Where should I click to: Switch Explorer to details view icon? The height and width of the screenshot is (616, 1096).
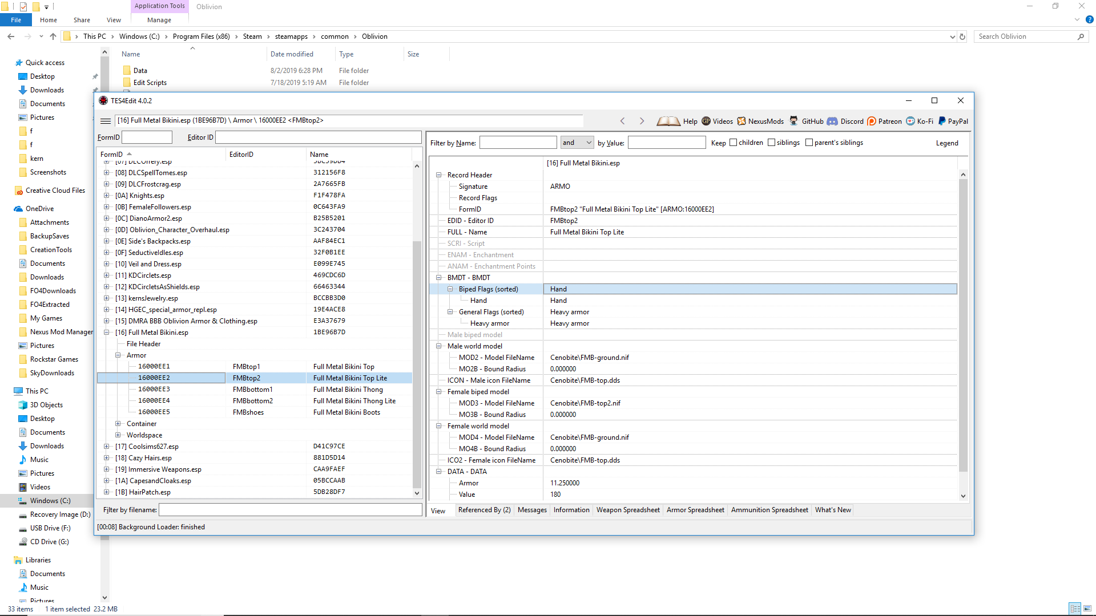click(1075, 609)
